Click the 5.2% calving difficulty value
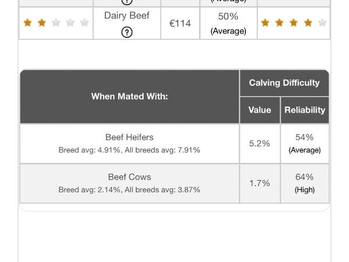 [x=259, y=143]
